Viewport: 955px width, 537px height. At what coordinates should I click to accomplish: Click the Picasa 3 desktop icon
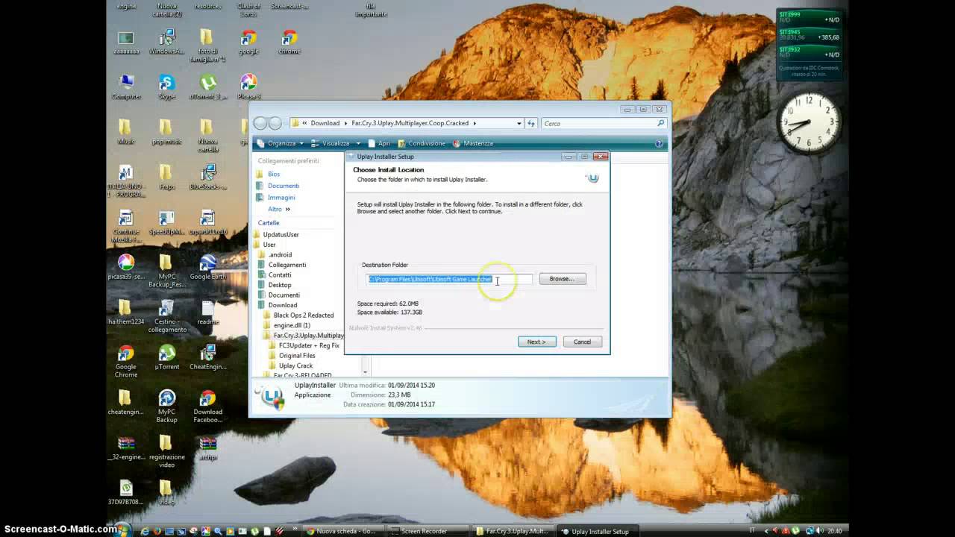pos(248,87)
